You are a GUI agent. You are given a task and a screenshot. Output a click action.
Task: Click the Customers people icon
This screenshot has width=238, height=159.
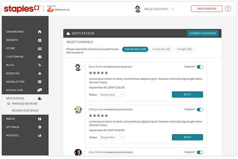pos(40,57)
